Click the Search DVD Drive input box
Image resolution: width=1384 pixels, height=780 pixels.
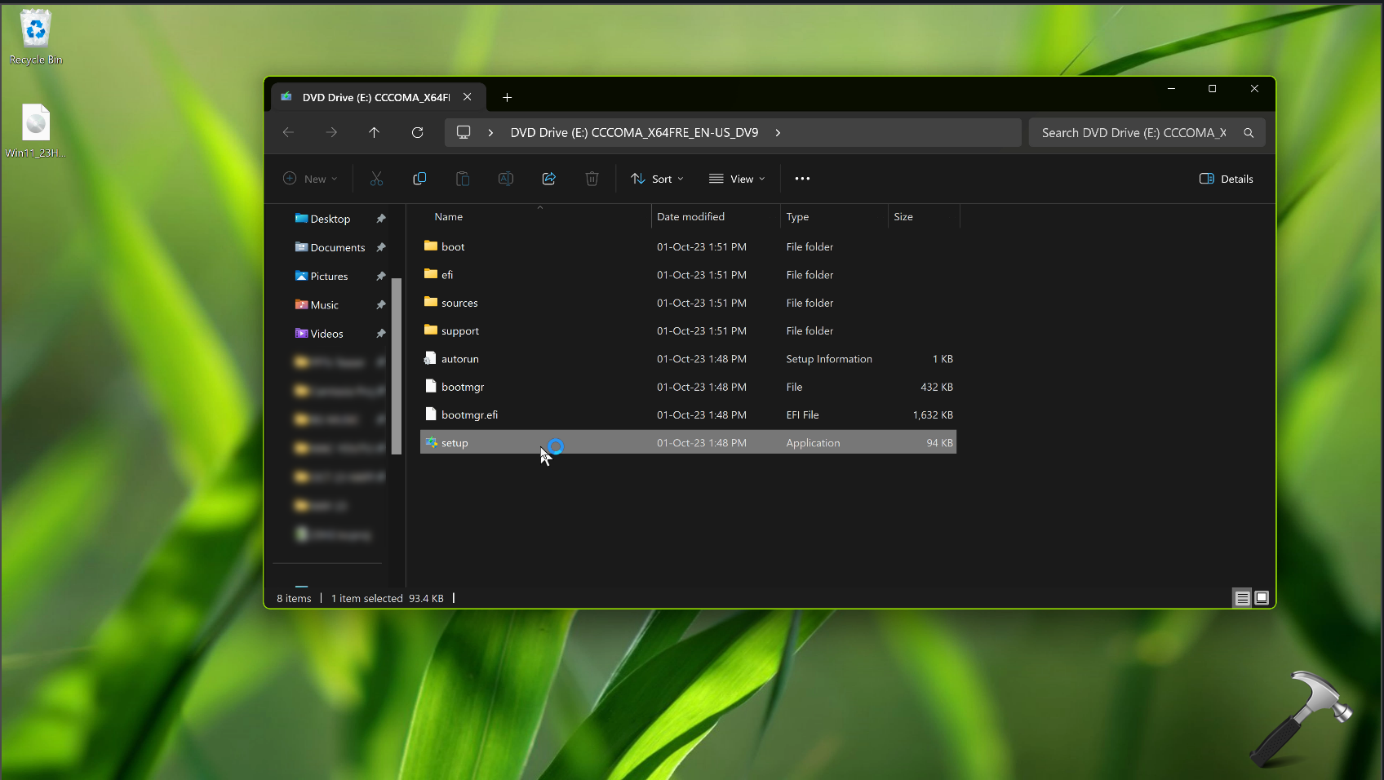[1134, 132]
